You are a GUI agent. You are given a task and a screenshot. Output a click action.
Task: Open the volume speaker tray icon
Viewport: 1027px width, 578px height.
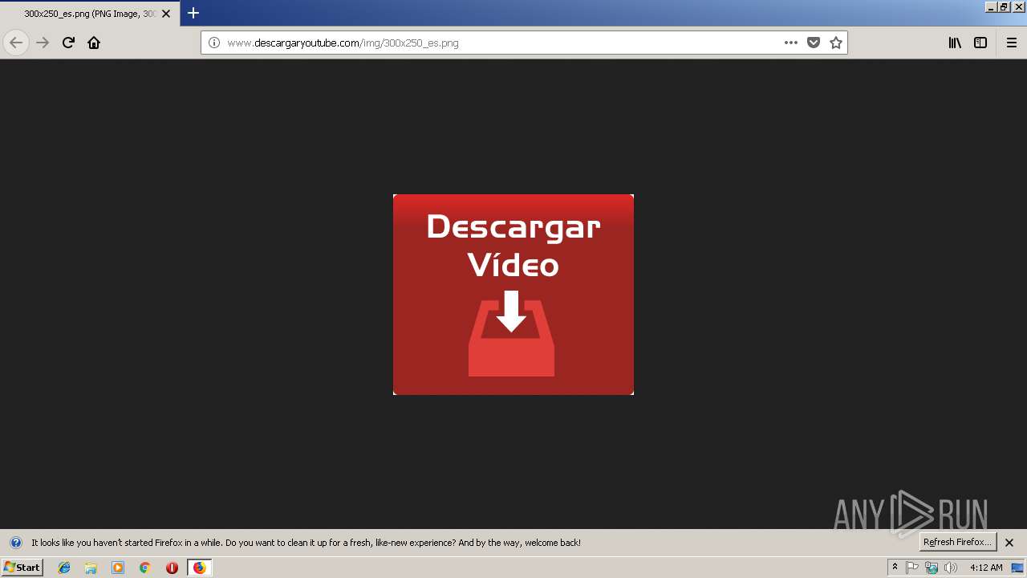(951, 568)
